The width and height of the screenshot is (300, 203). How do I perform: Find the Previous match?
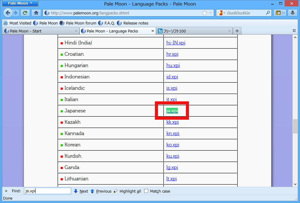(101, 191)
